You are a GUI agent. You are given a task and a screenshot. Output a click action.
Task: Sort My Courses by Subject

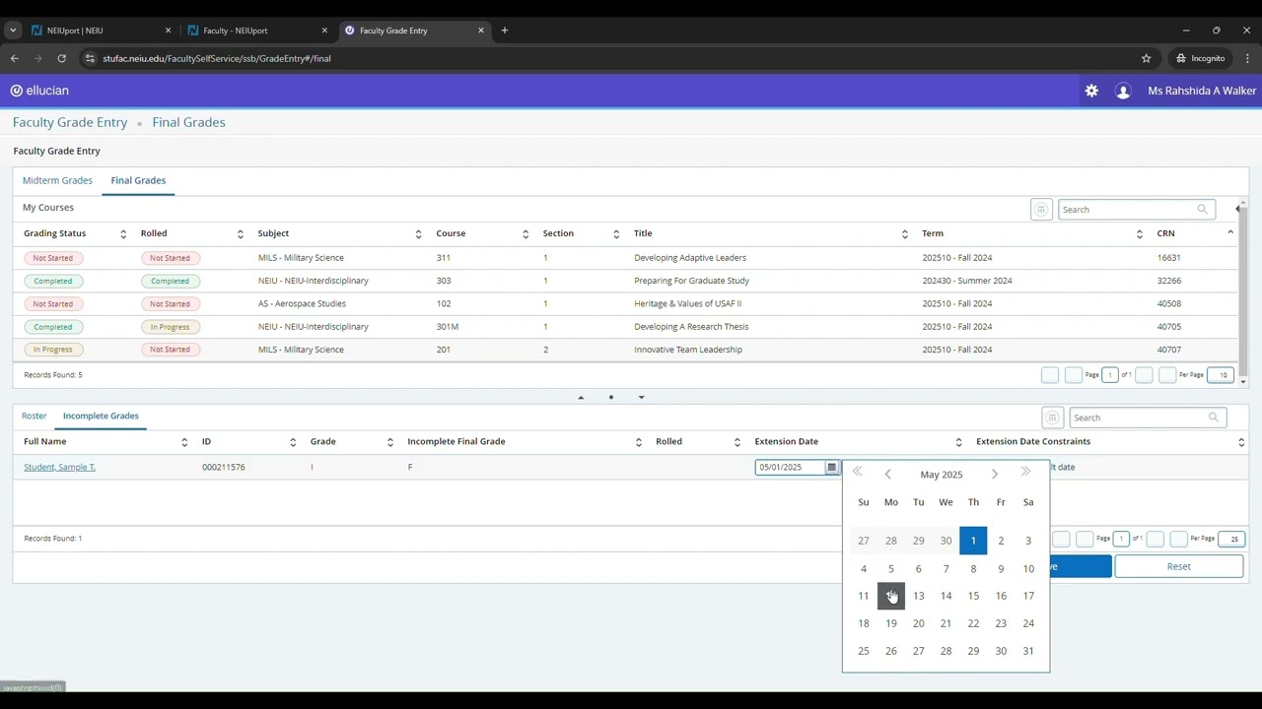(x=418, y=233)
